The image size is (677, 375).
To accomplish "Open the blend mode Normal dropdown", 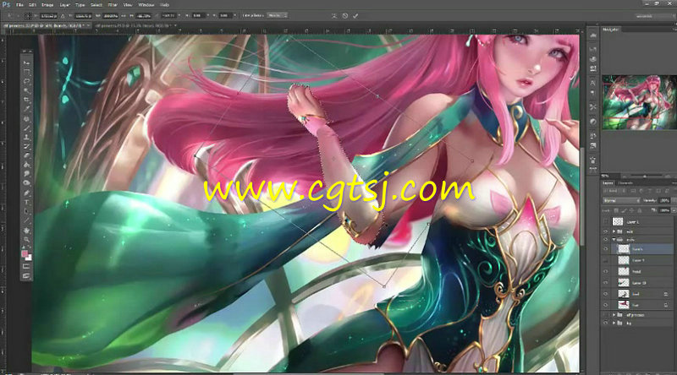I will [x=621, y=200].
